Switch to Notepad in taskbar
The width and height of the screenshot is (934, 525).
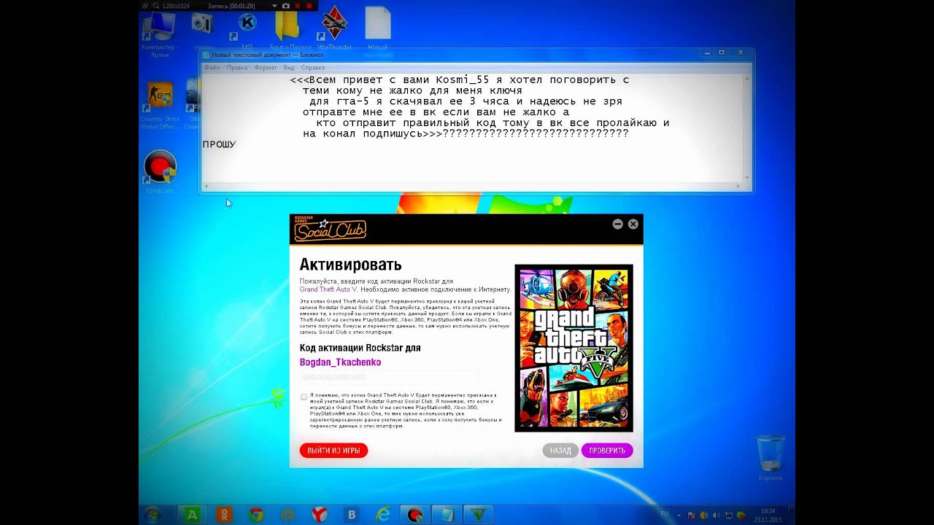tap(446, 515)
